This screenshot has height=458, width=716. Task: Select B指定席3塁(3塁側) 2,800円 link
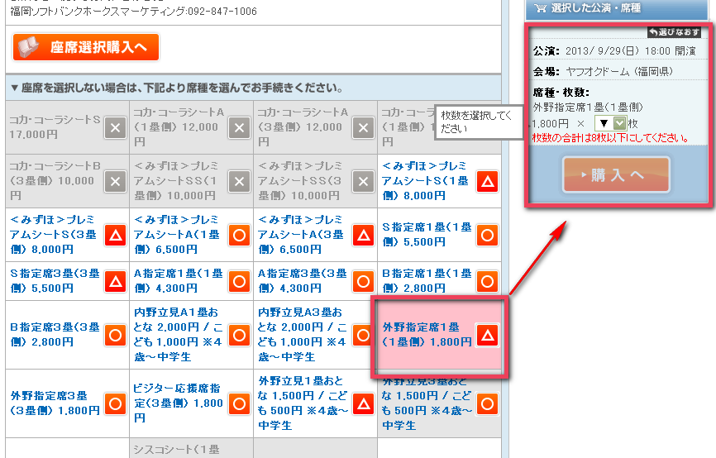tap(55, 335)
